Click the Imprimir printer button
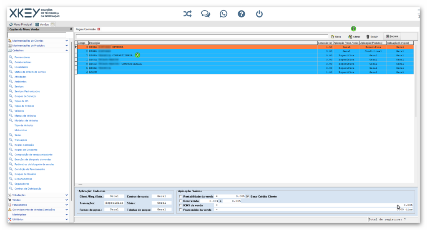 [x=392, y=37]
